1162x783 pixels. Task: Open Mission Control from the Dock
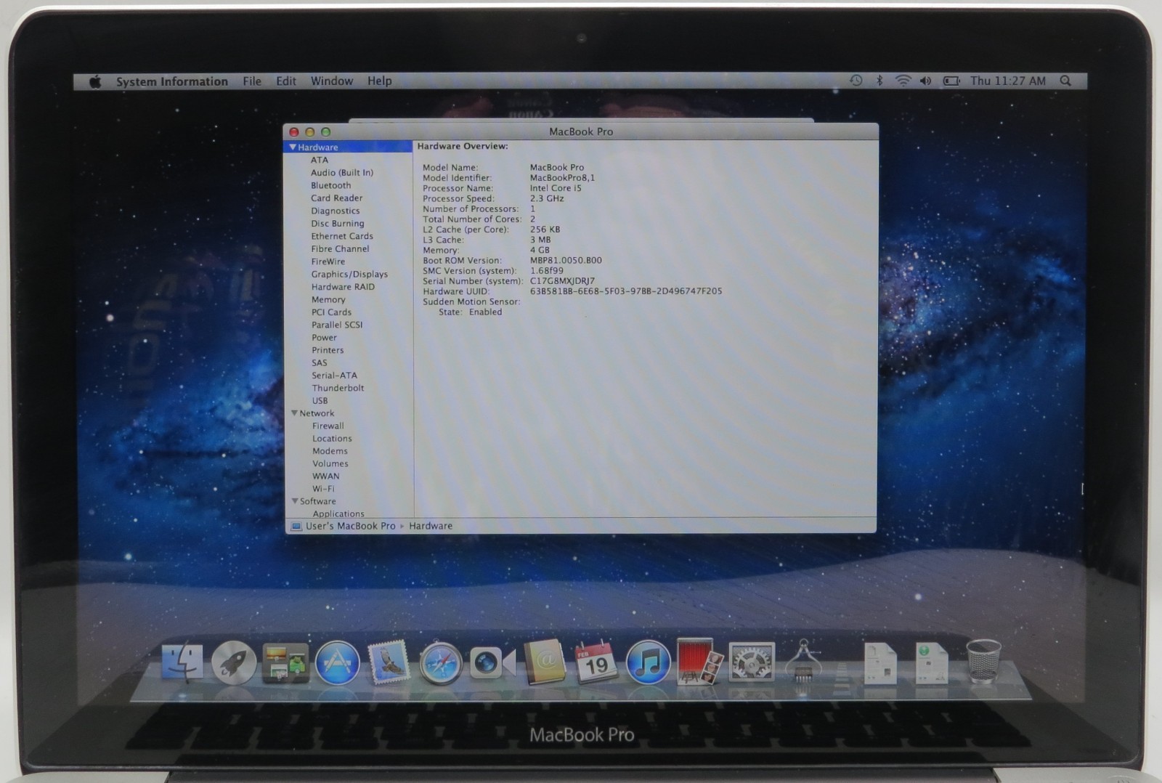pyautogui.click(x=285, y=663)
